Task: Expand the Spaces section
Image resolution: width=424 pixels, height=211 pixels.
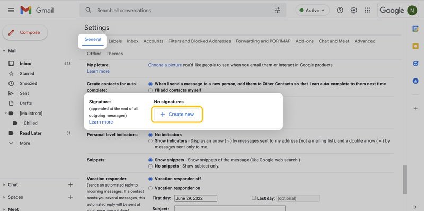Action: 4,197
